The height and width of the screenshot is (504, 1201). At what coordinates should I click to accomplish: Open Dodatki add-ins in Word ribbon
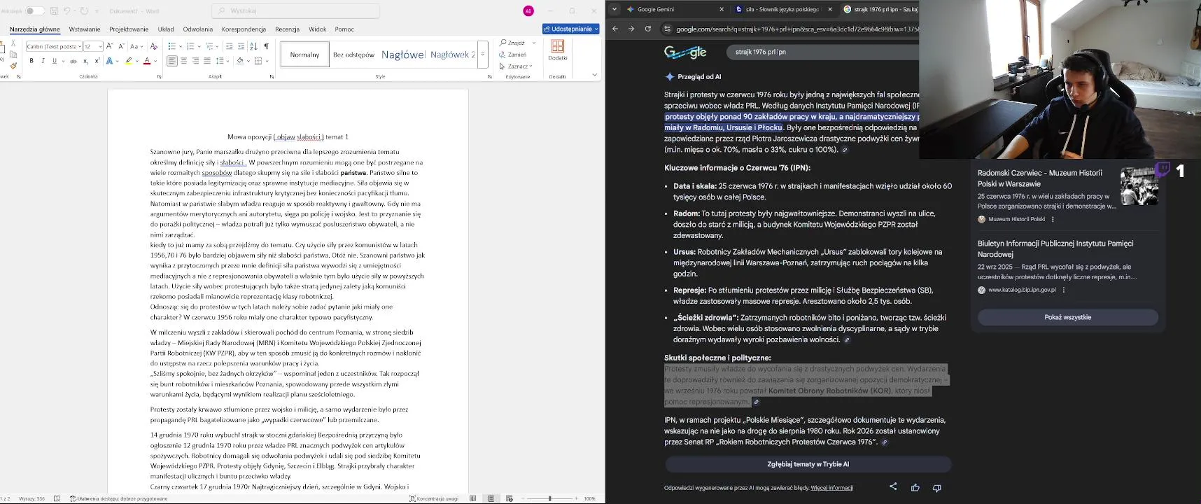click(558, 50)
